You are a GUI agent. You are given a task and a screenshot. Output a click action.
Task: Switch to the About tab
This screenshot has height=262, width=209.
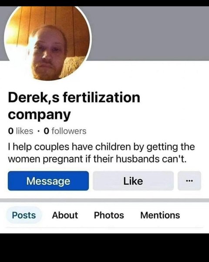(x=65, y=215)
